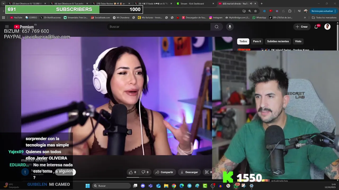Open Windows Settings gear on taskbar
This screenshot has width=339, height=190.
coord(252,186)
